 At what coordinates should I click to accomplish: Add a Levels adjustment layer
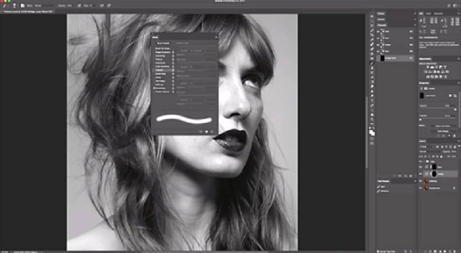coord(432,67)
